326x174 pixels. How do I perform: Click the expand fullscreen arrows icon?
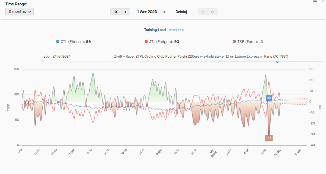[x=322, y=1]
